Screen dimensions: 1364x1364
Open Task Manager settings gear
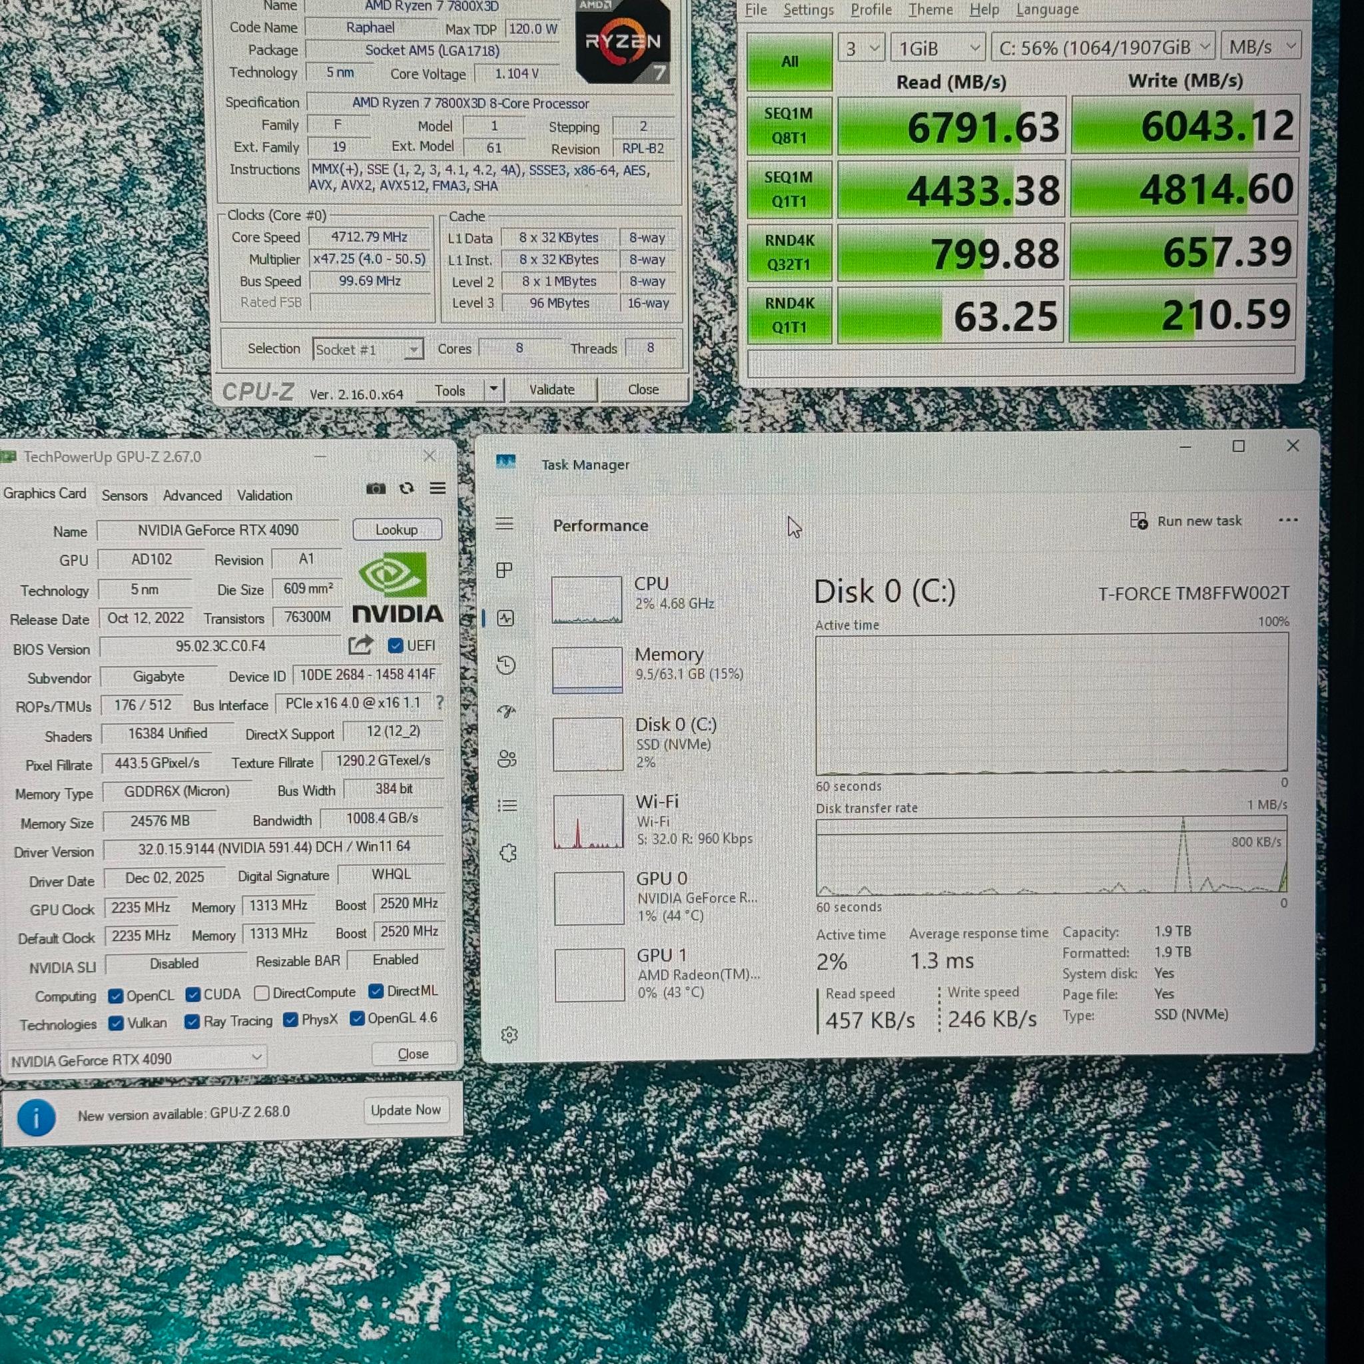pos(509,1035)
